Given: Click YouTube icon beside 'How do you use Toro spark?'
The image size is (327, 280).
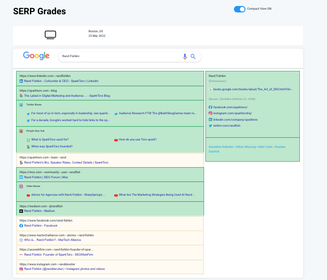Looking at the screenshot, I should (116, 140).
